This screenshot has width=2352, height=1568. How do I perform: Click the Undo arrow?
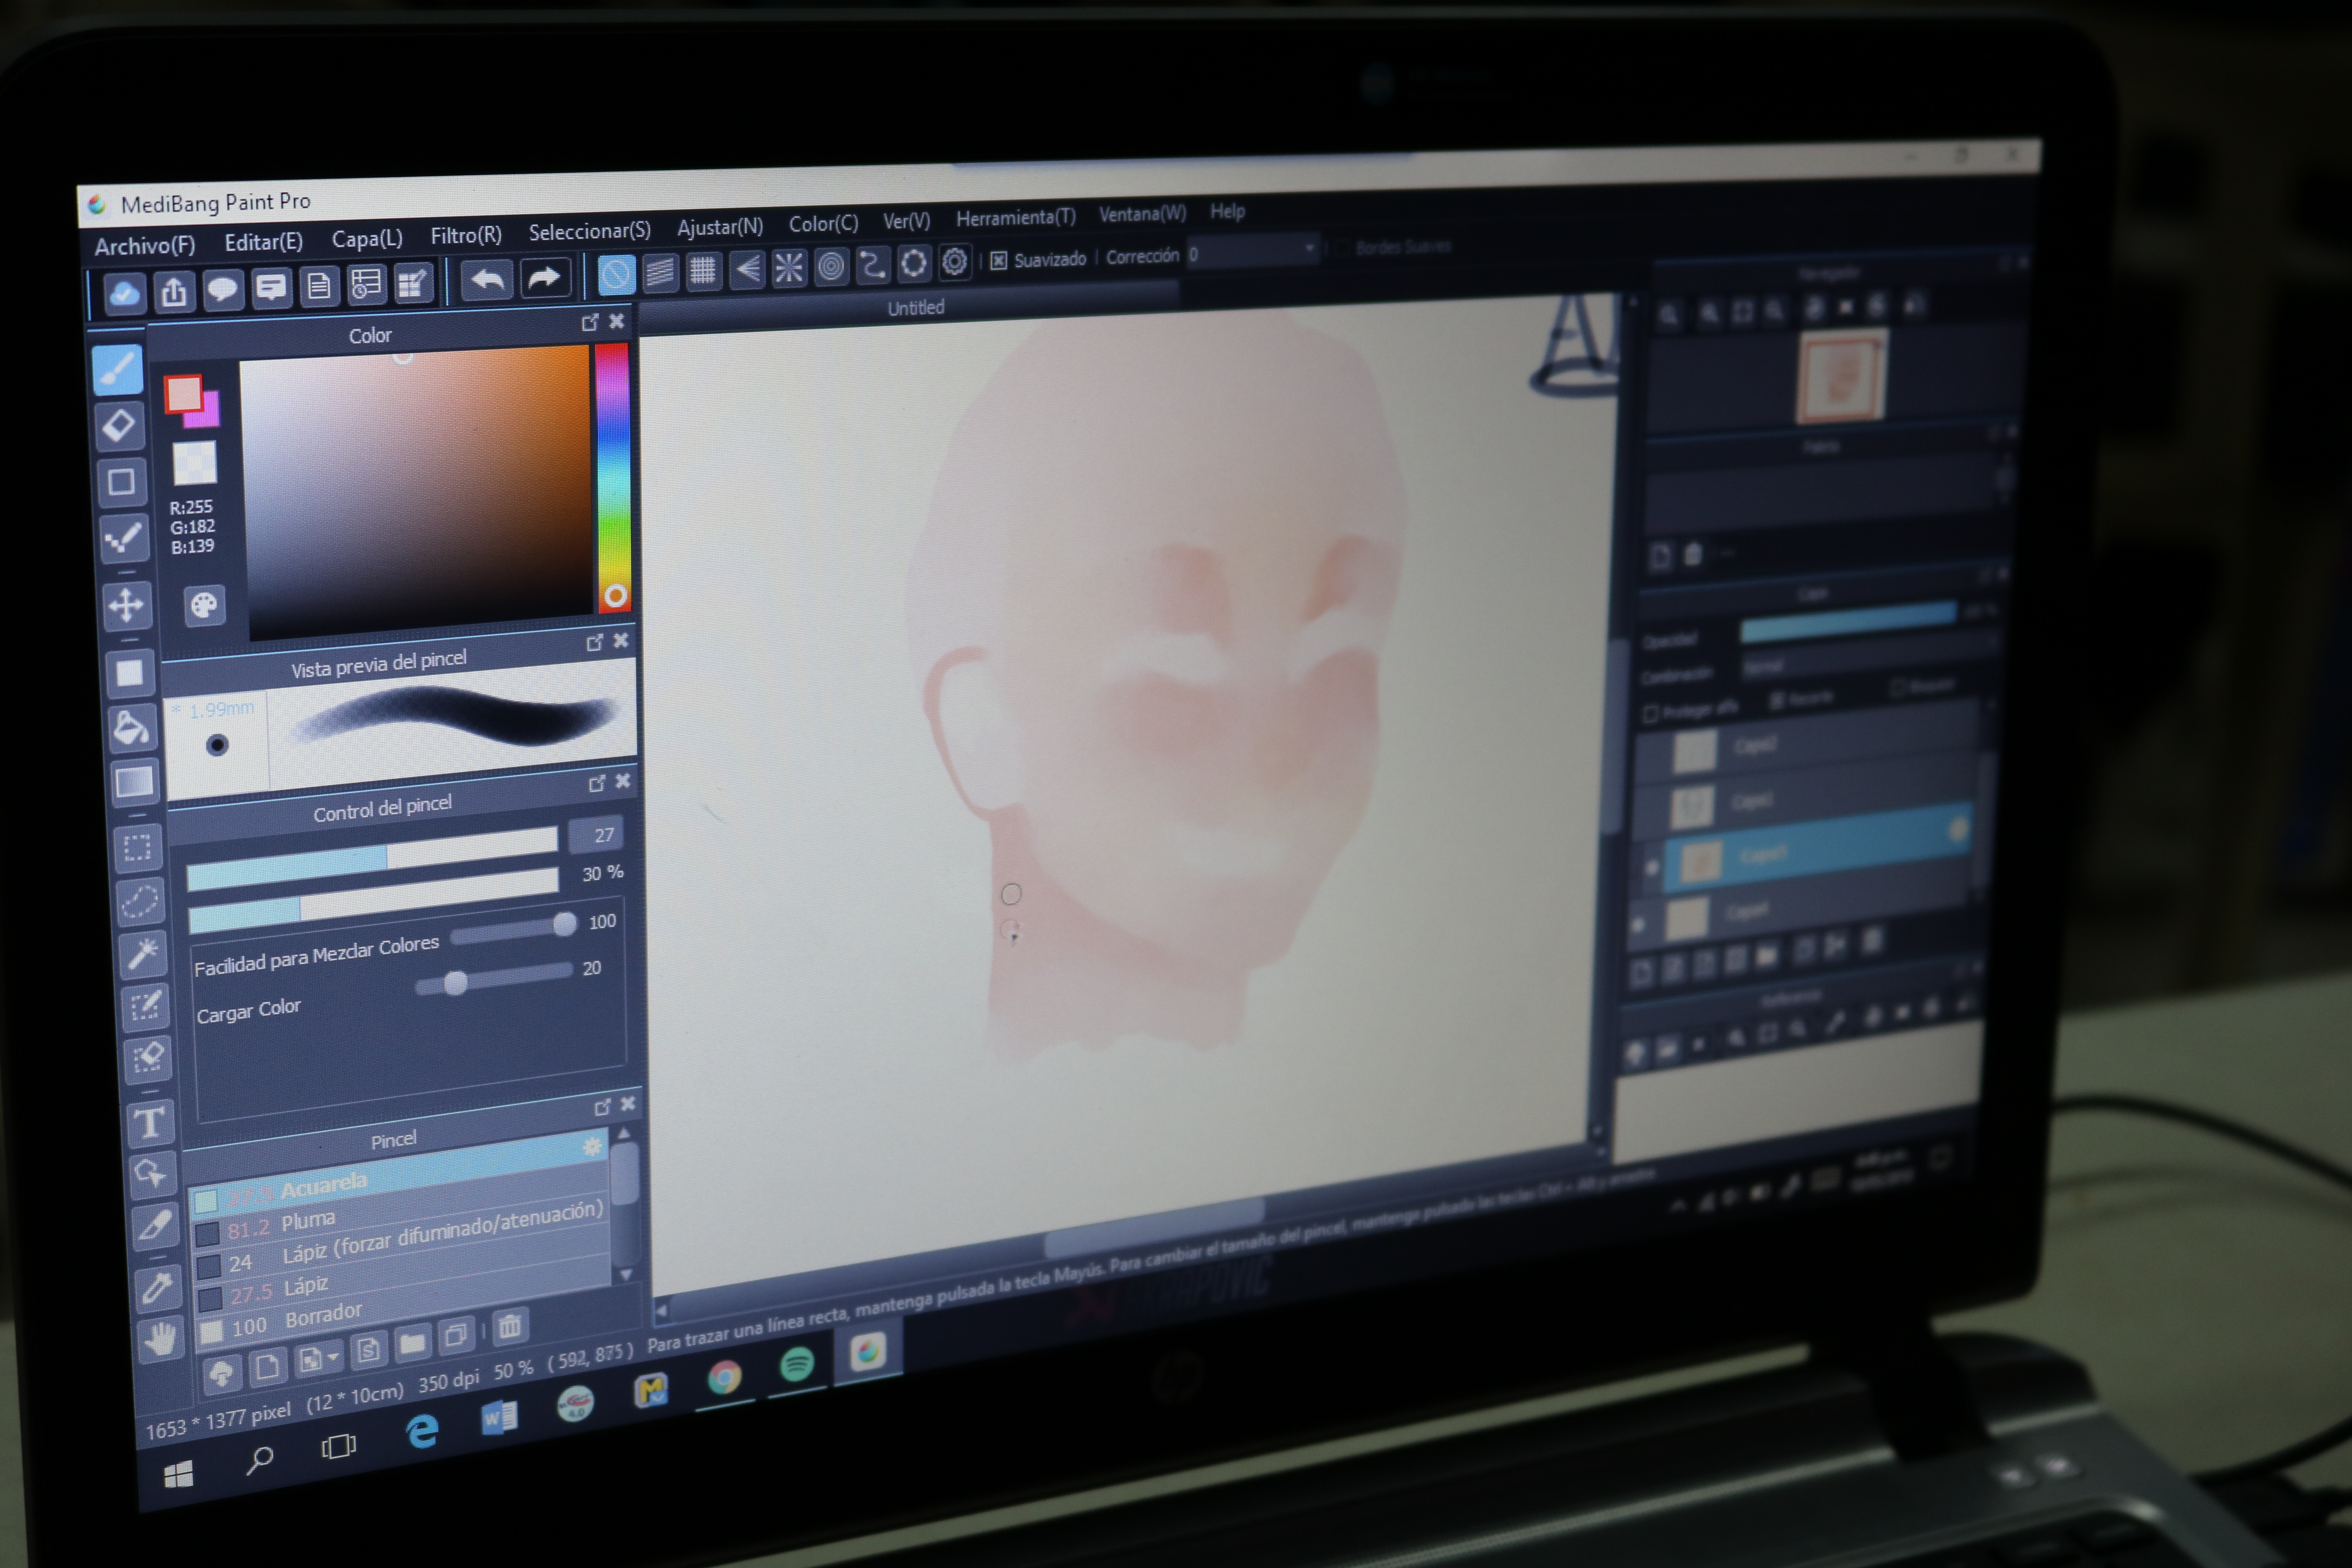487,279
